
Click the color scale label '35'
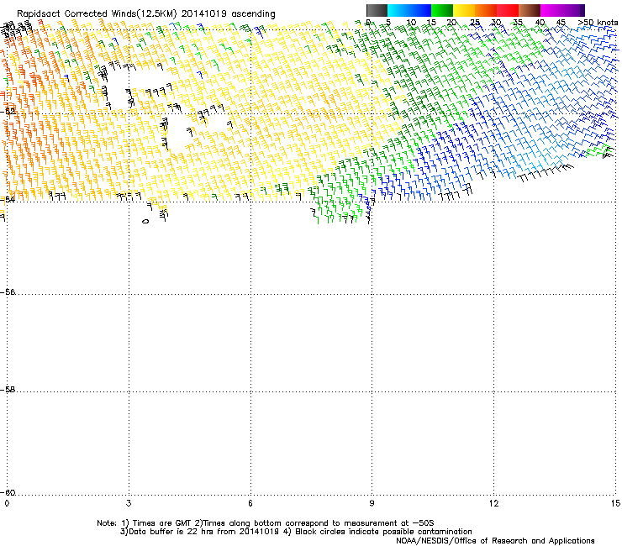coord(518,22)
